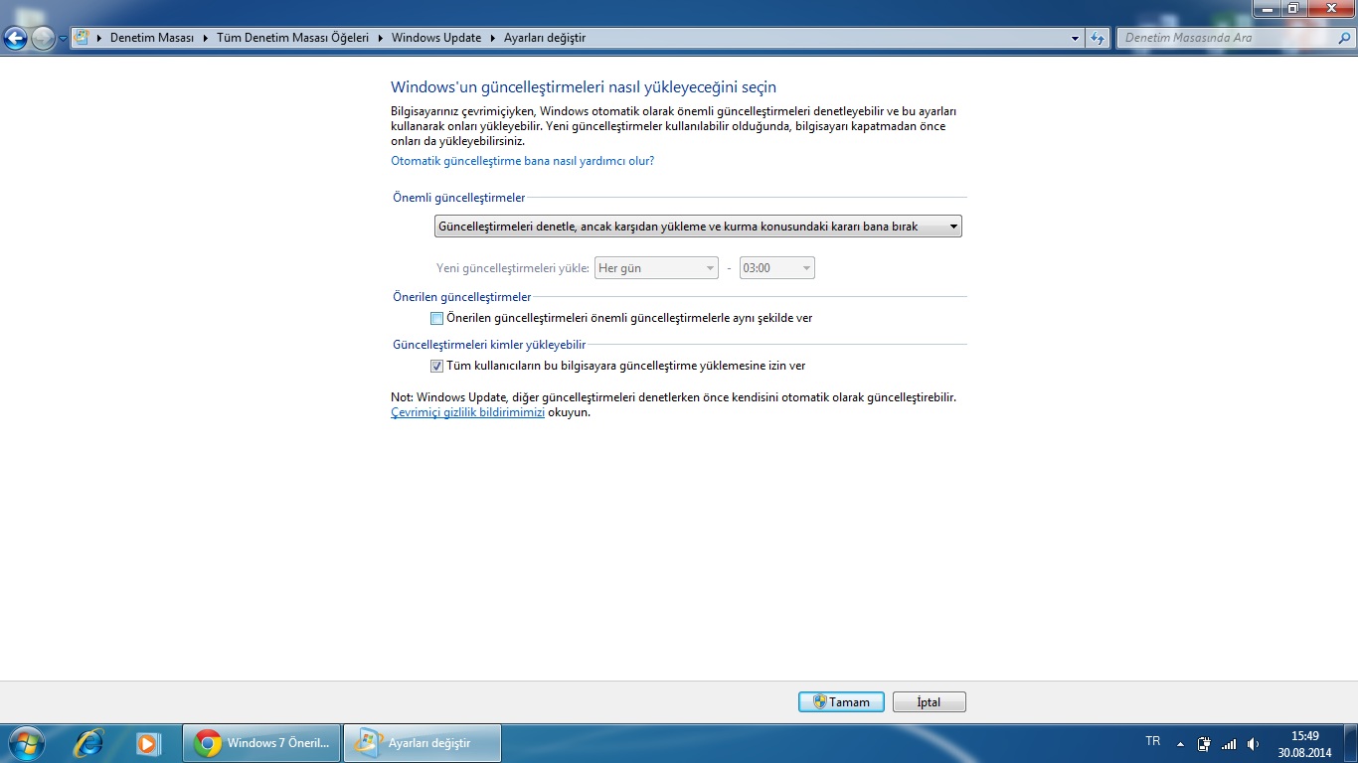Click the İptal button
This screenshot has height=763, width=1358.
pyautogui.click(x=929, y=701)
